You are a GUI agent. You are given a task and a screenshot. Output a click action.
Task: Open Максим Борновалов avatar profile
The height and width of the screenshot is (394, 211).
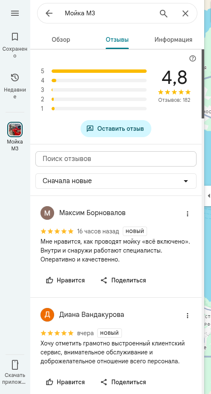tap(47, 213)
